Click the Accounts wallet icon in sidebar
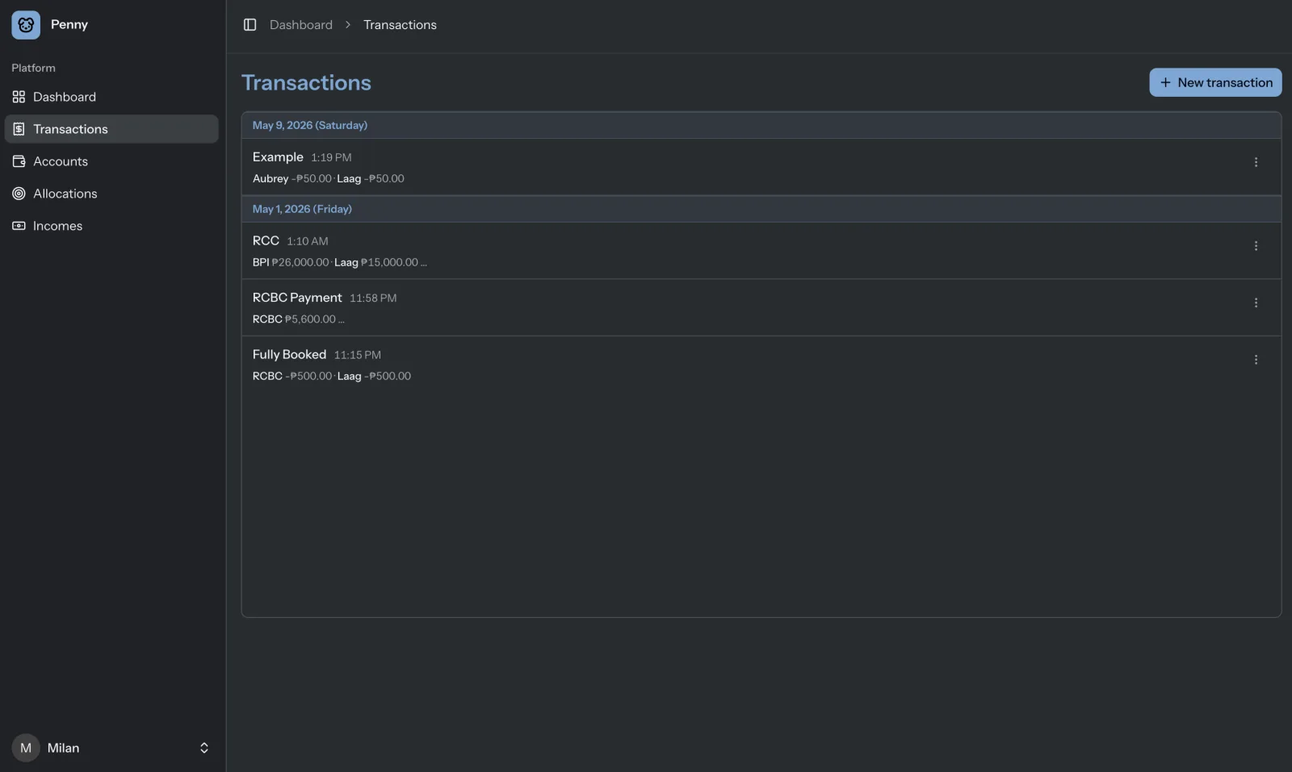 [19, 161]
